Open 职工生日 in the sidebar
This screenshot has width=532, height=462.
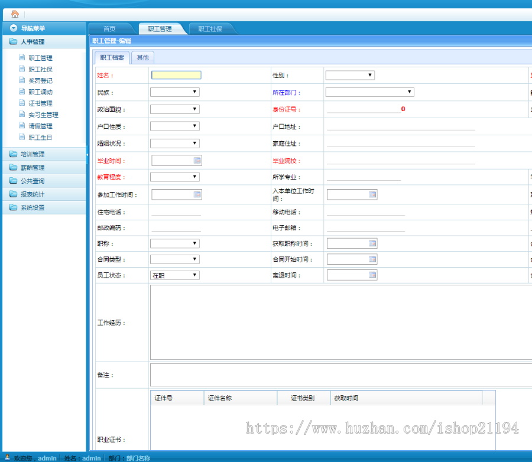click(x=40, y=138)
